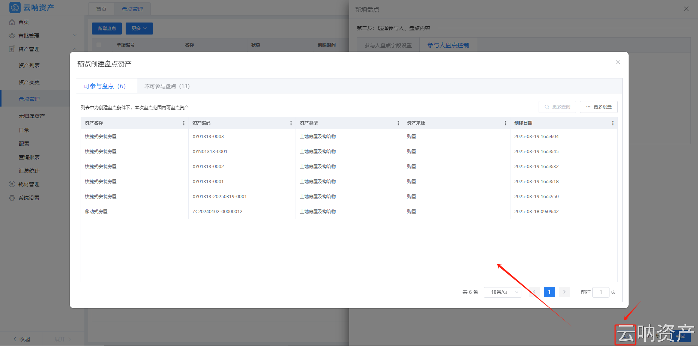The image size is (698, 346).
Task: Click the 单据编号 column header
Action: click(125, 45)
